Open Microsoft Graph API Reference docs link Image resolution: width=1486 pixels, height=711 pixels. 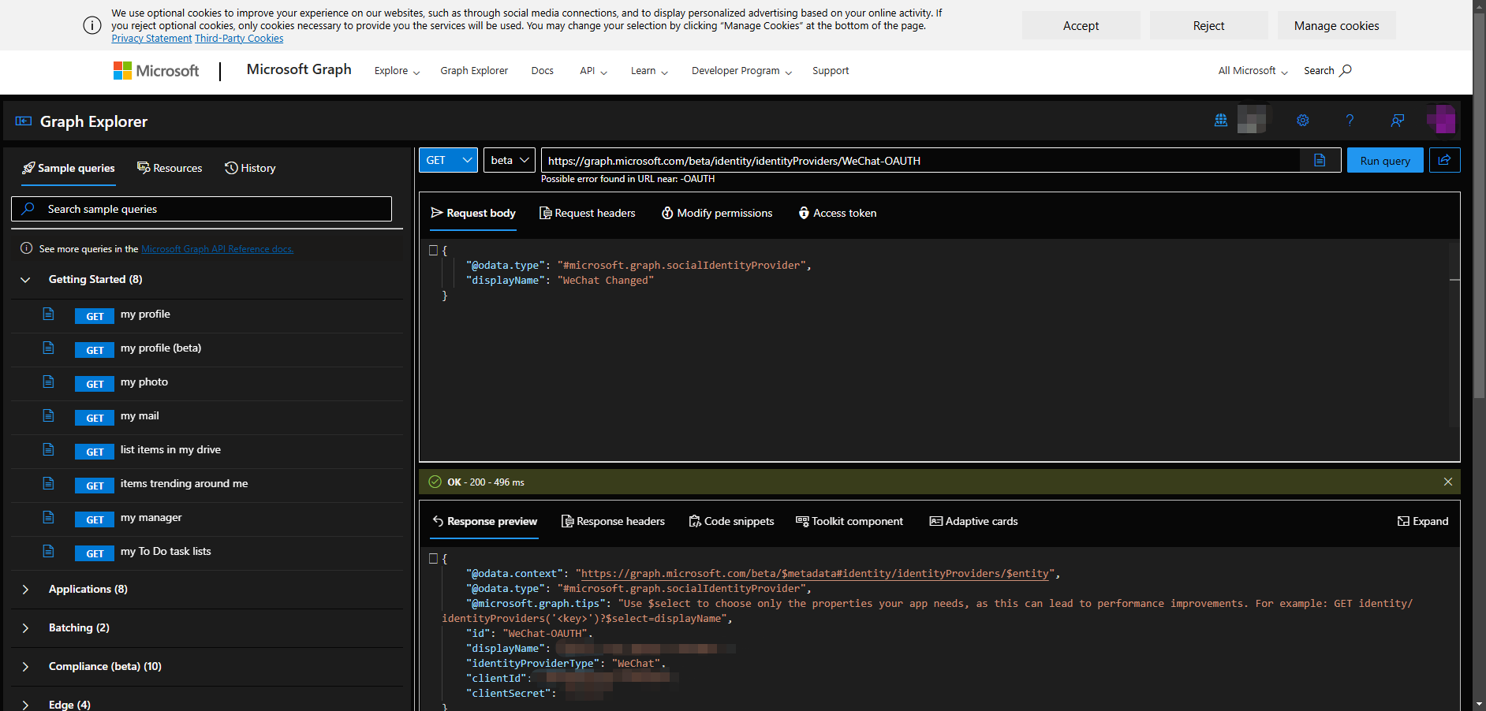coord(217,249)
